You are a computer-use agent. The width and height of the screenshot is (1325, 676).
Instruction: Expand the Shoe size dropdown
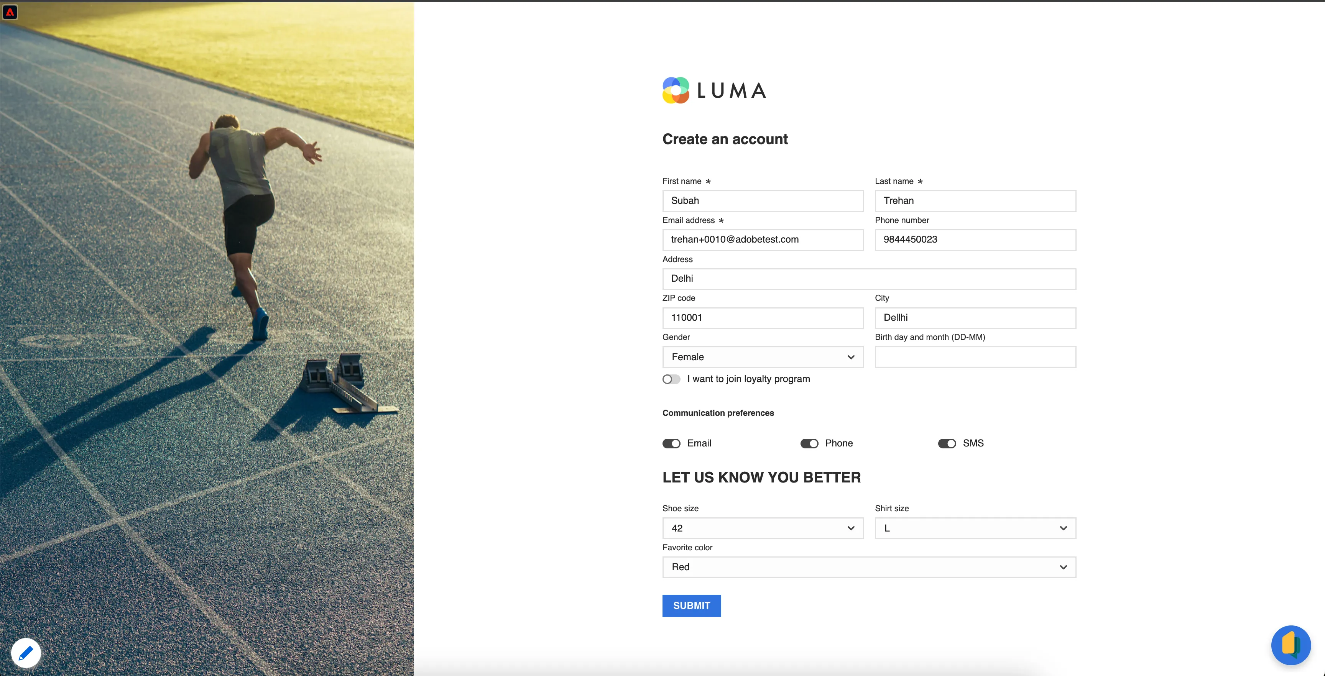(763, 528)
